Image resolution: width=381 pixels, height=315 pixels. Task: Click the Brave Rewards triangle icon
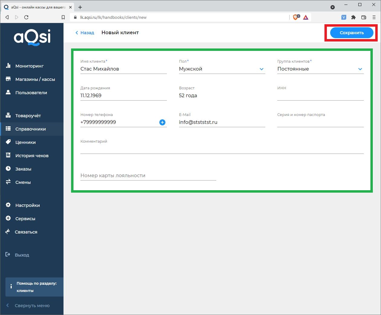coord(306,17)
